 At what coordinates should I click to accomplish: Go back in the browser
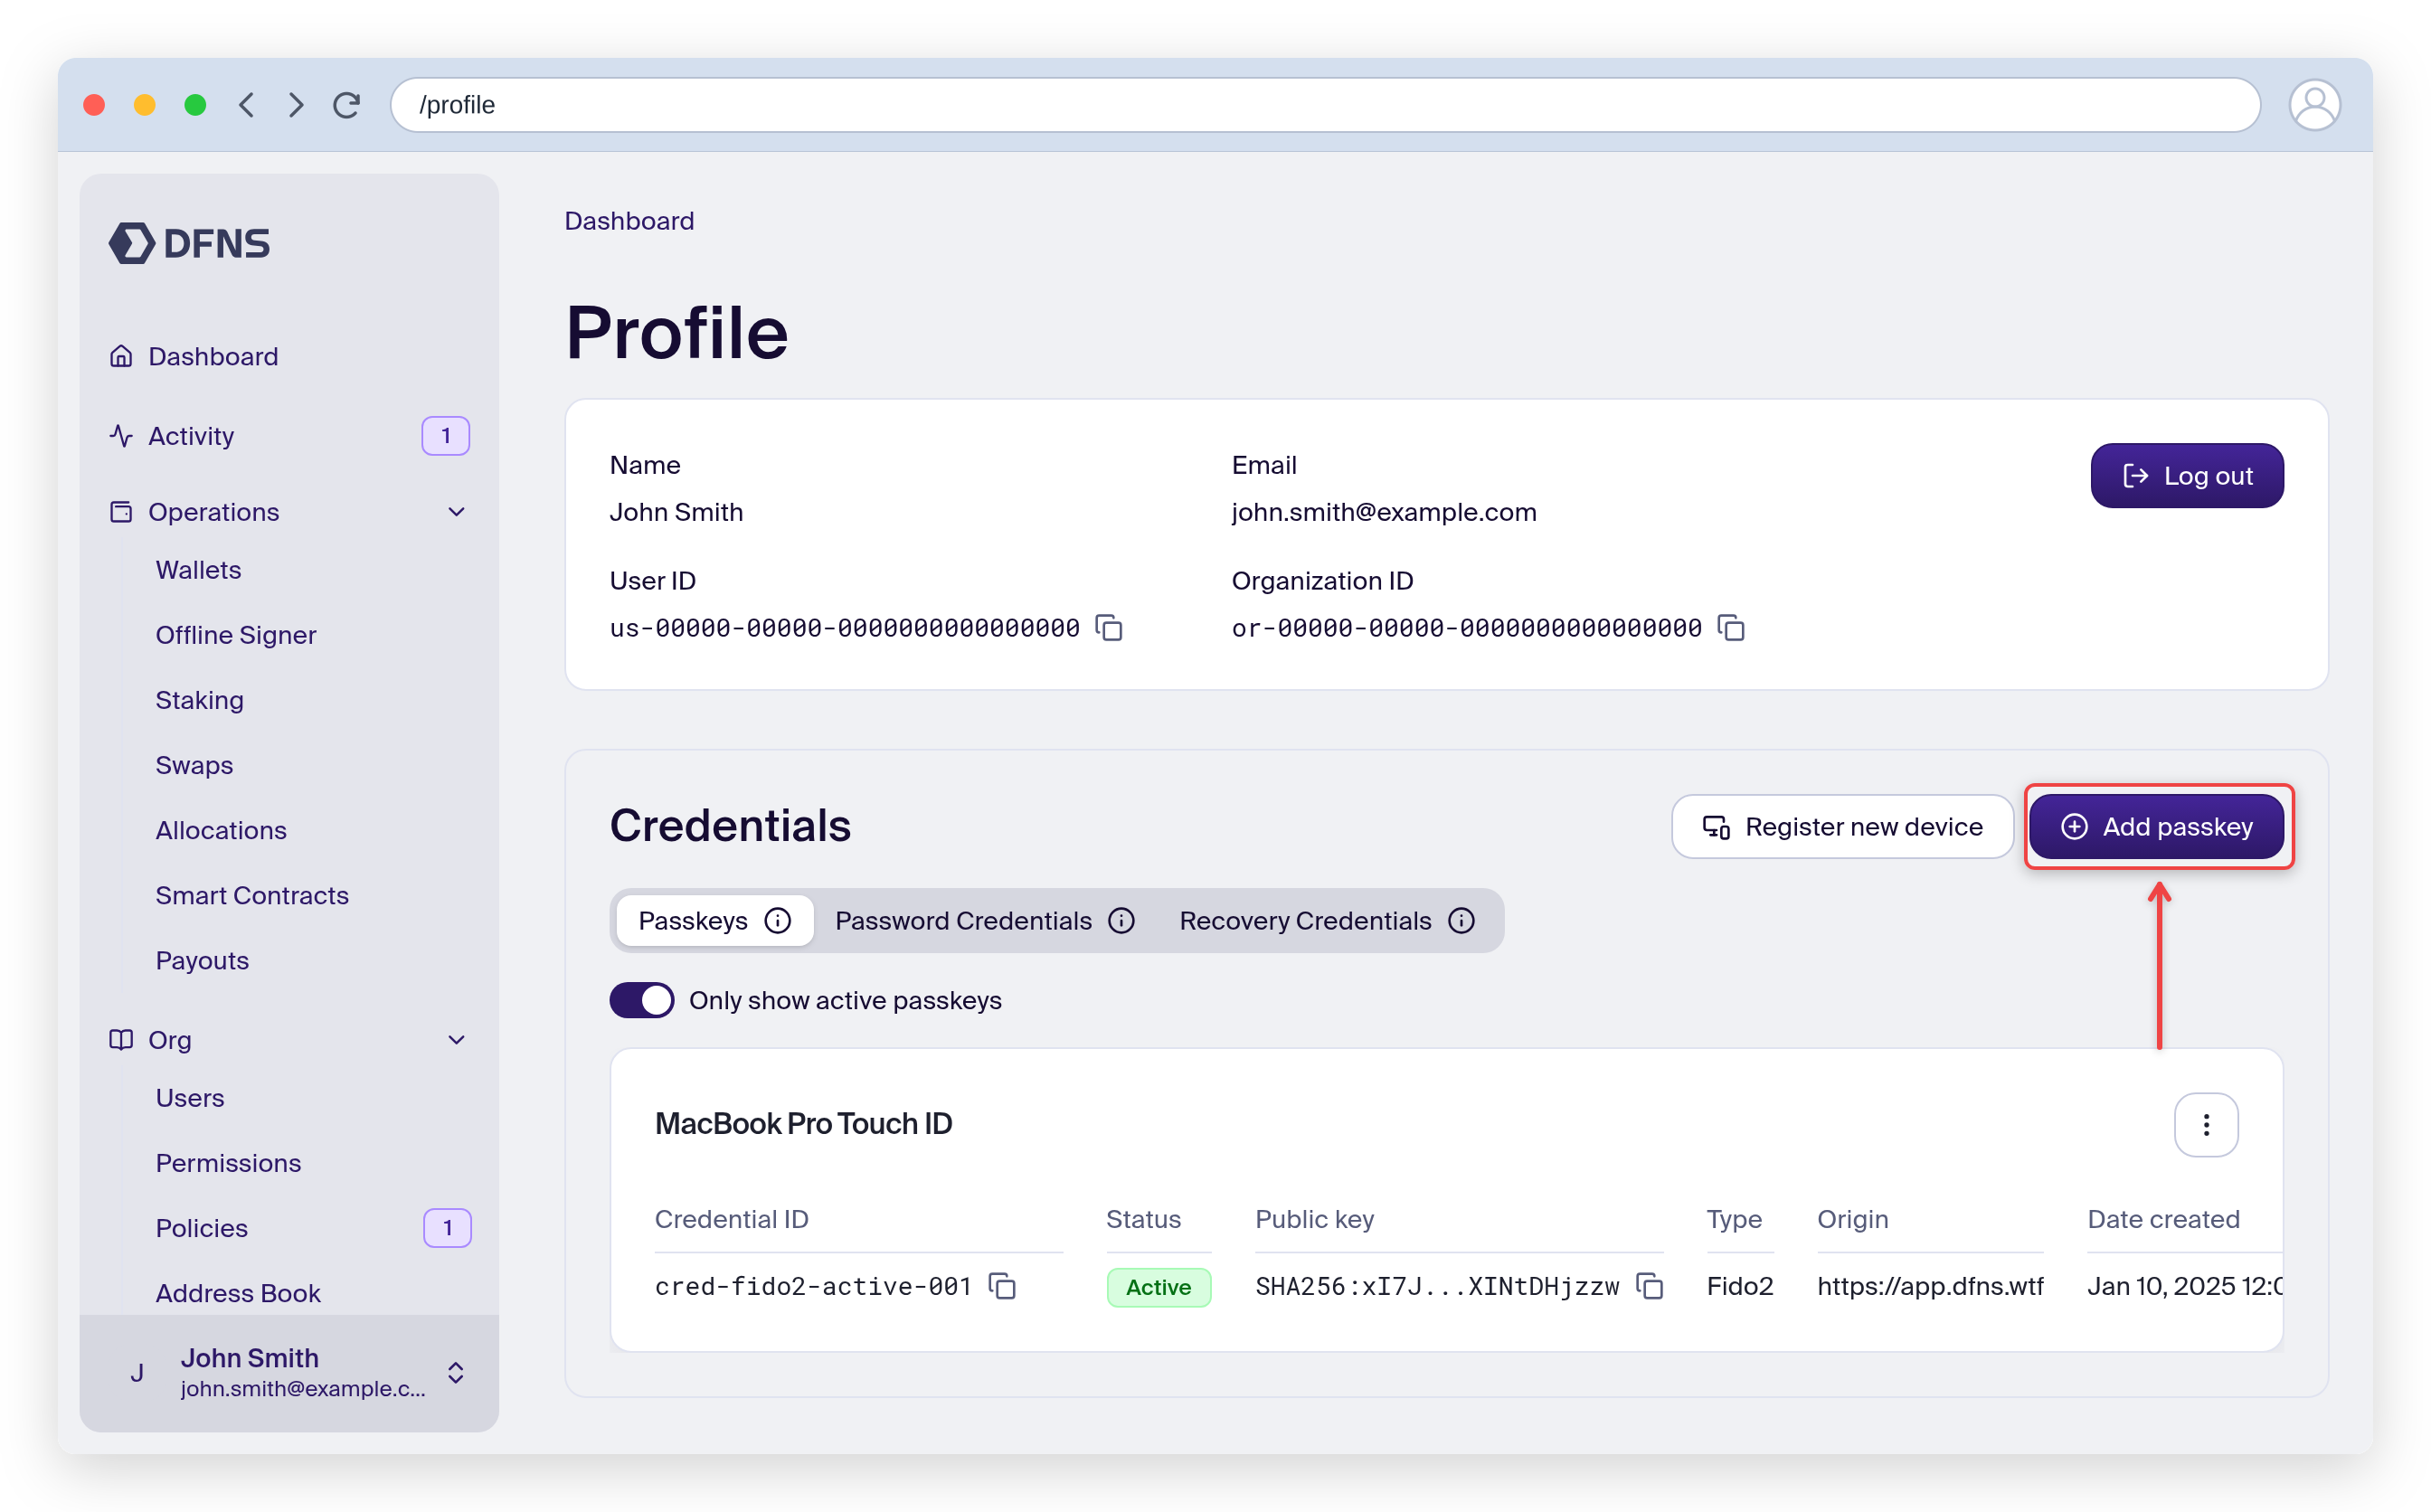point(247,105)
